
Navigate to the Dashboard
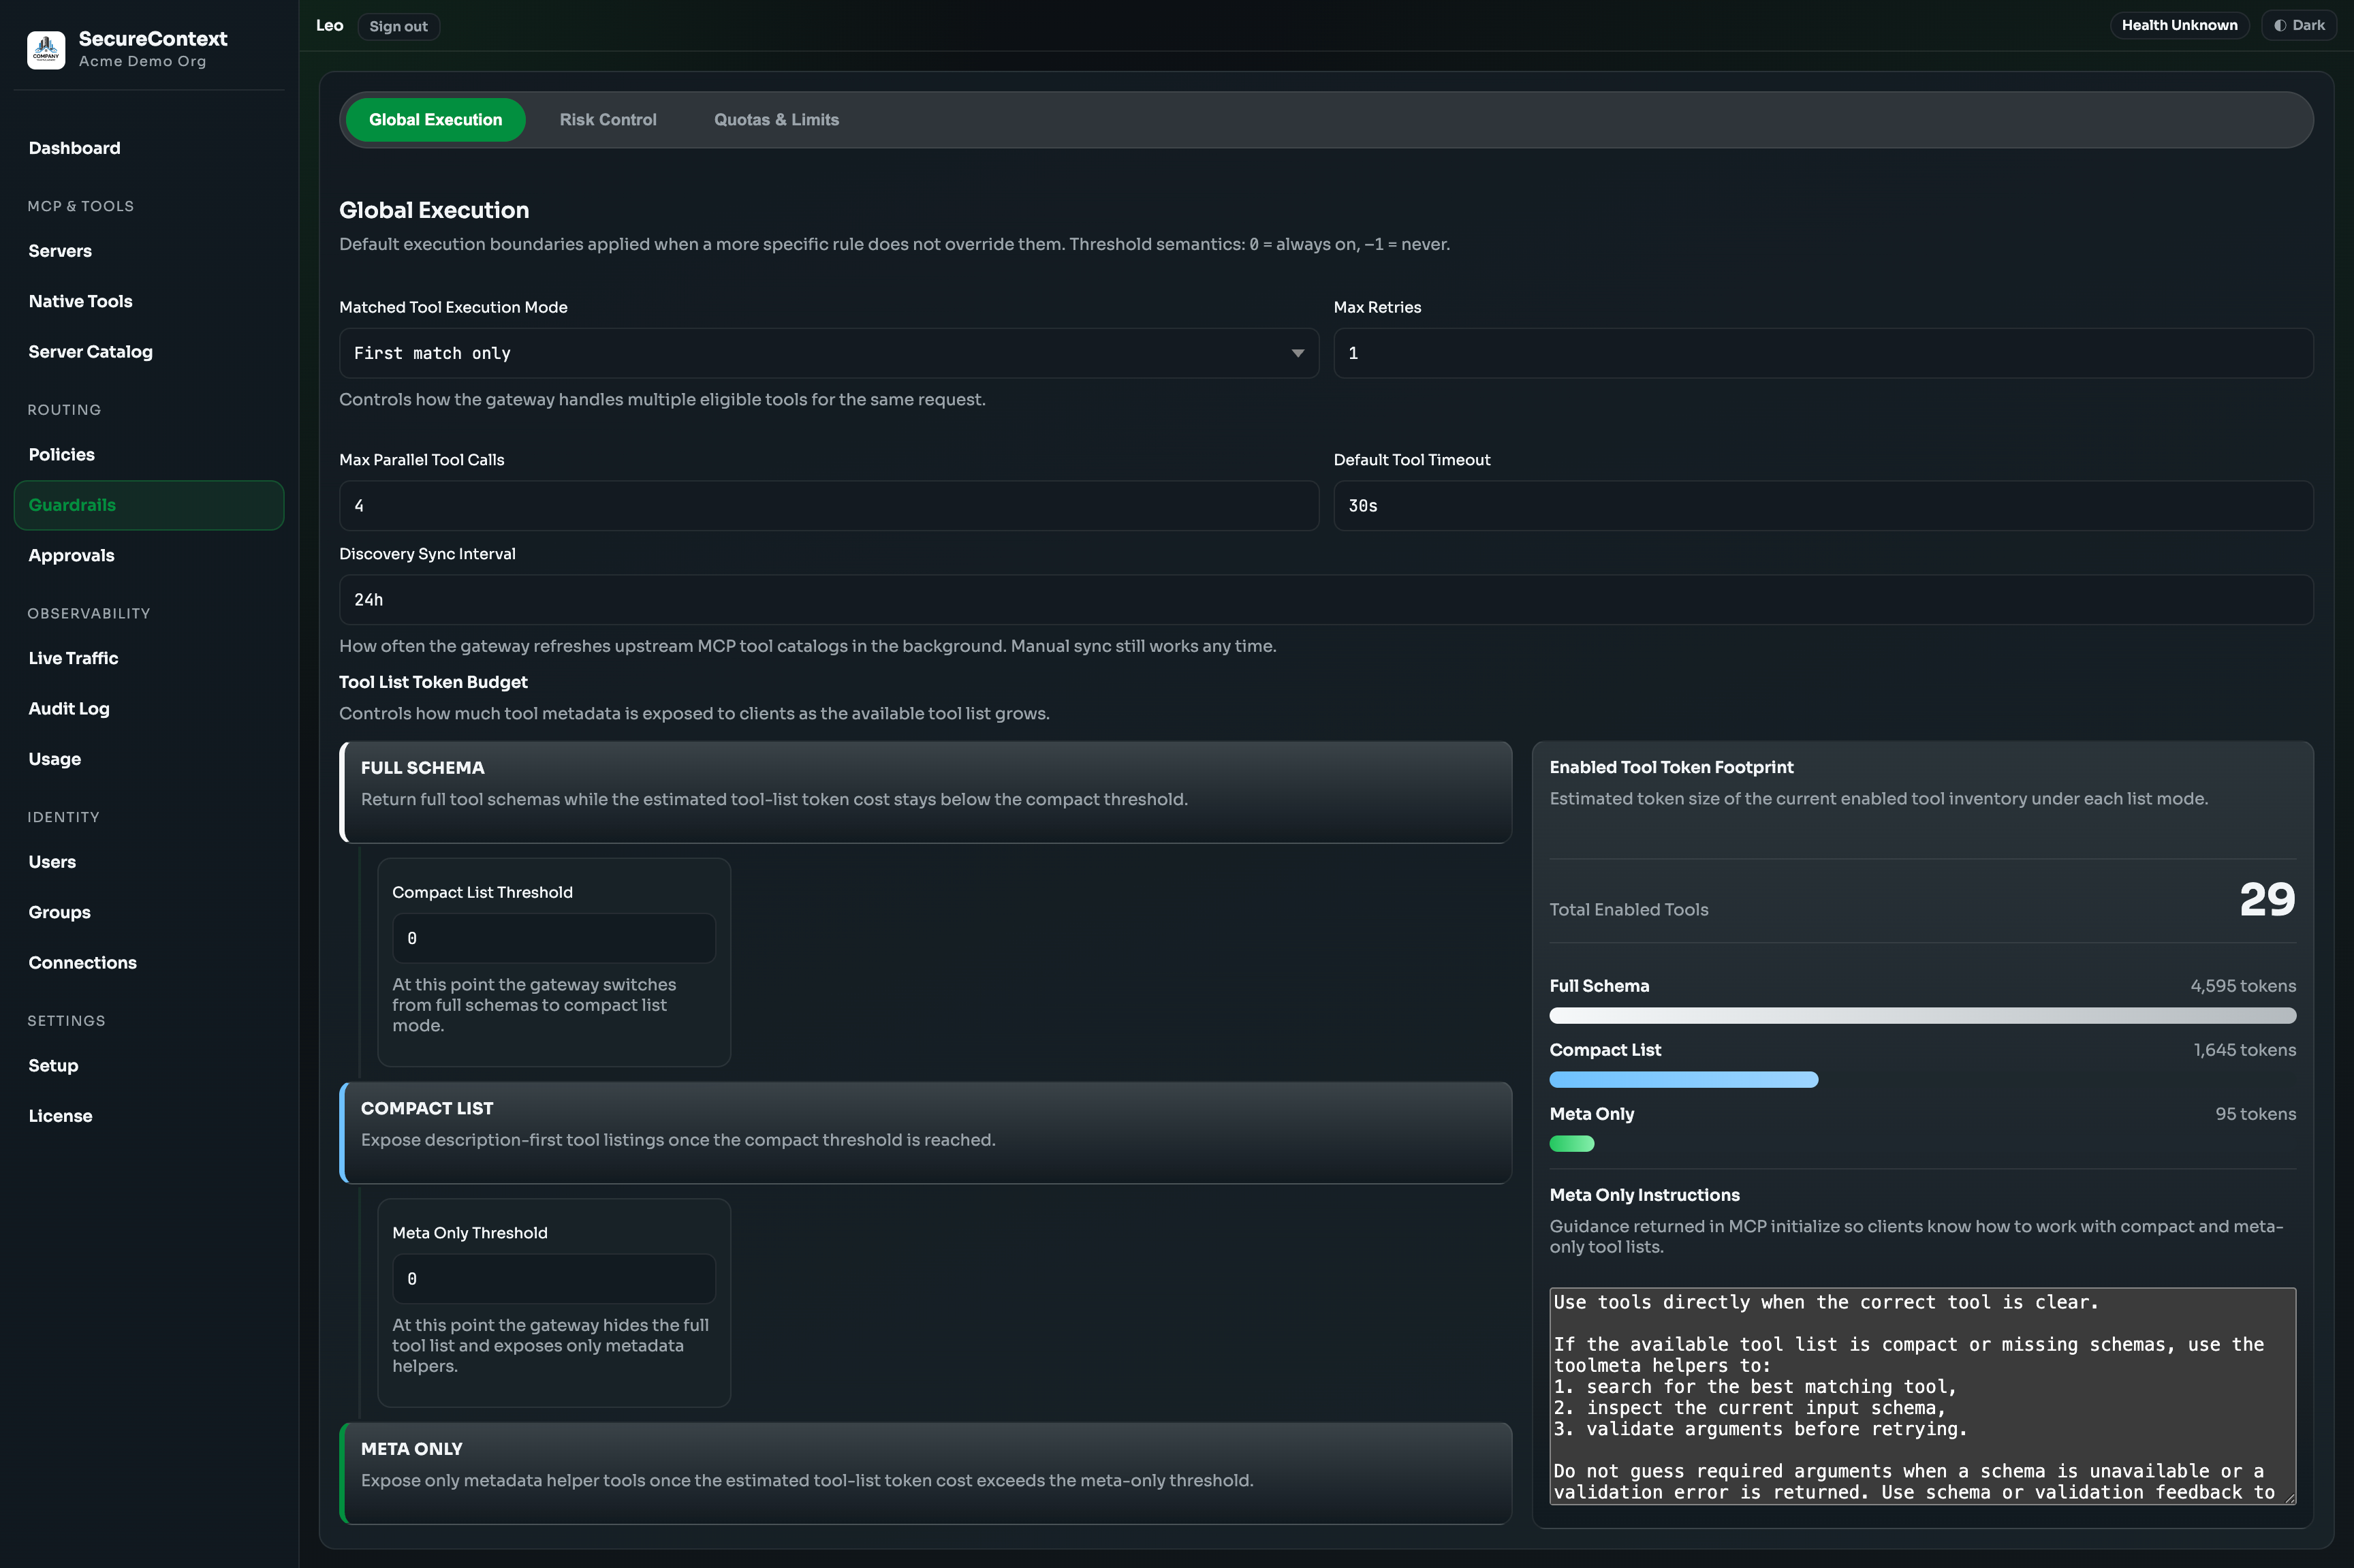click(74, 147)
